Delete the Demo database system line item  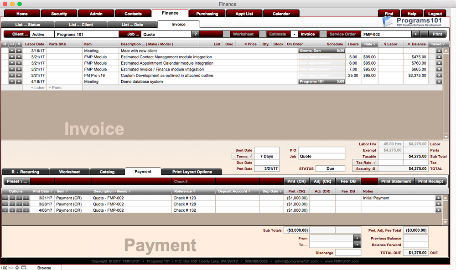(x=439, y=82)
